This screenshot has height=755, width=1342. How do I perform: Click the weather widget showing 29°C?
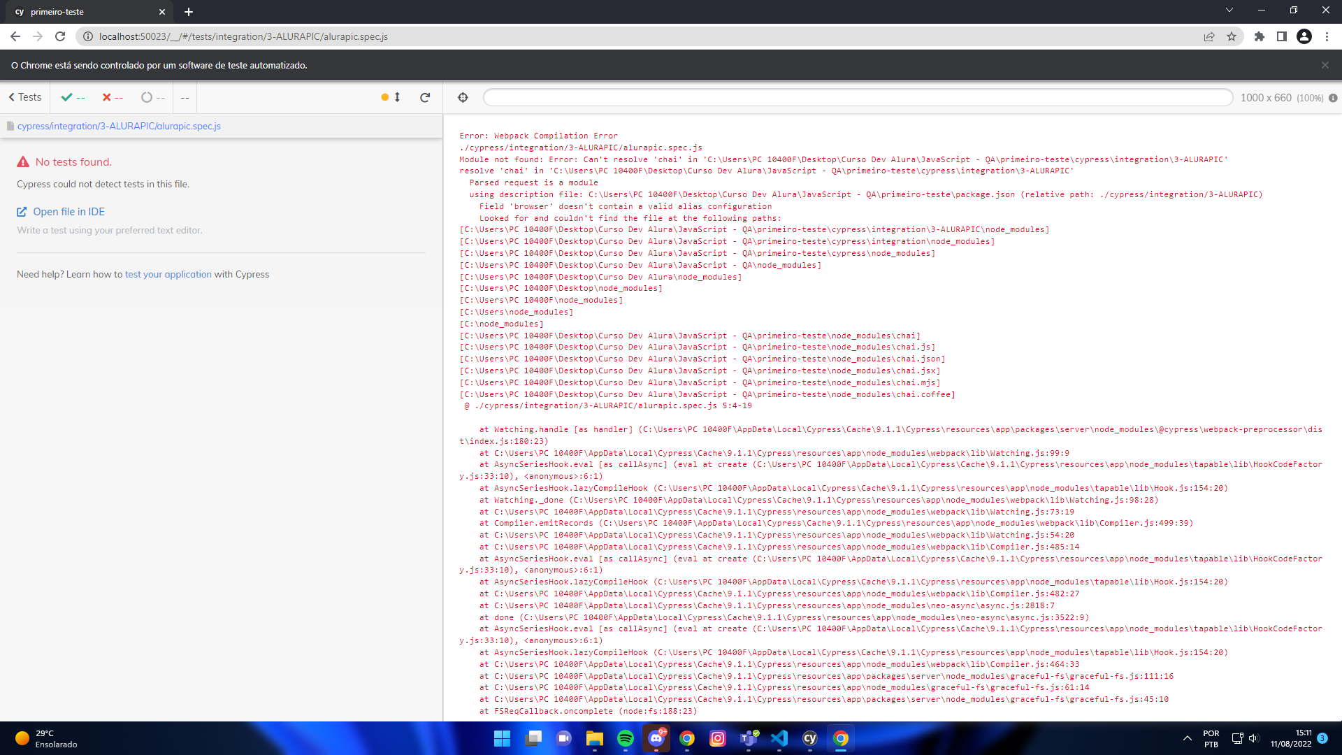click(46, 738)
